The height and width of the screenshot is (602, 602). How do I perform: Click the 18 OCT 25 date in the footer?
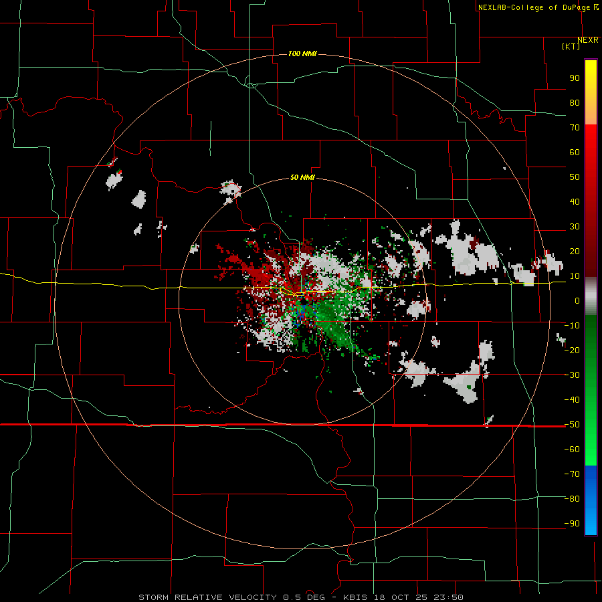point(401,597)
